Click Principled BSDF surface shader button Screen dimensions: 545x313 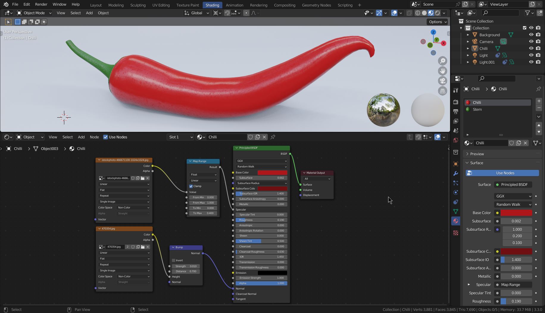tap(513, 184)
